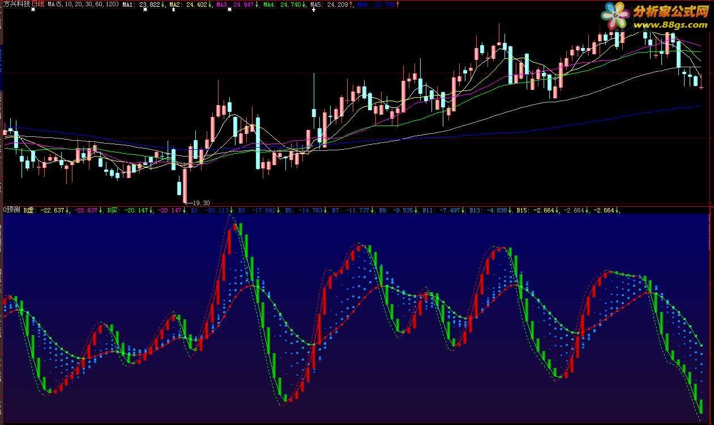
Task: Click the white star marker below MA1
Action: 146,10
